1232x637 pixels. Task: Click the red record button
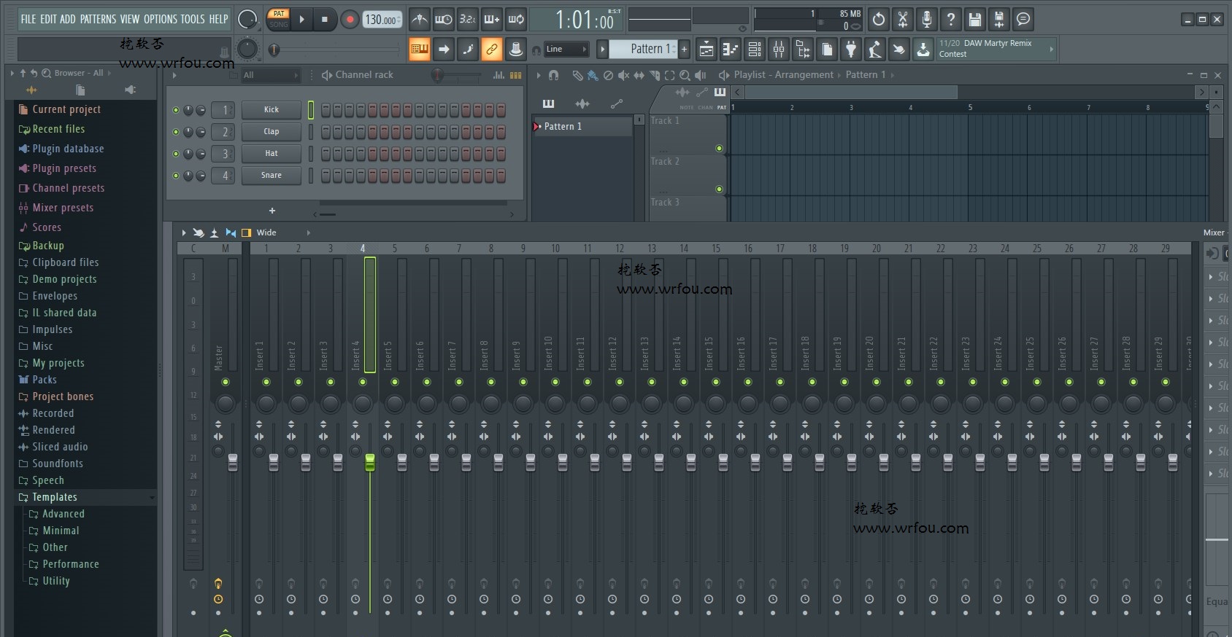click(350, 20)
